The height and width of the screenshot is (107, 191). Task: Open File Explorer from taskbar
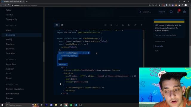tap(56, 105)
